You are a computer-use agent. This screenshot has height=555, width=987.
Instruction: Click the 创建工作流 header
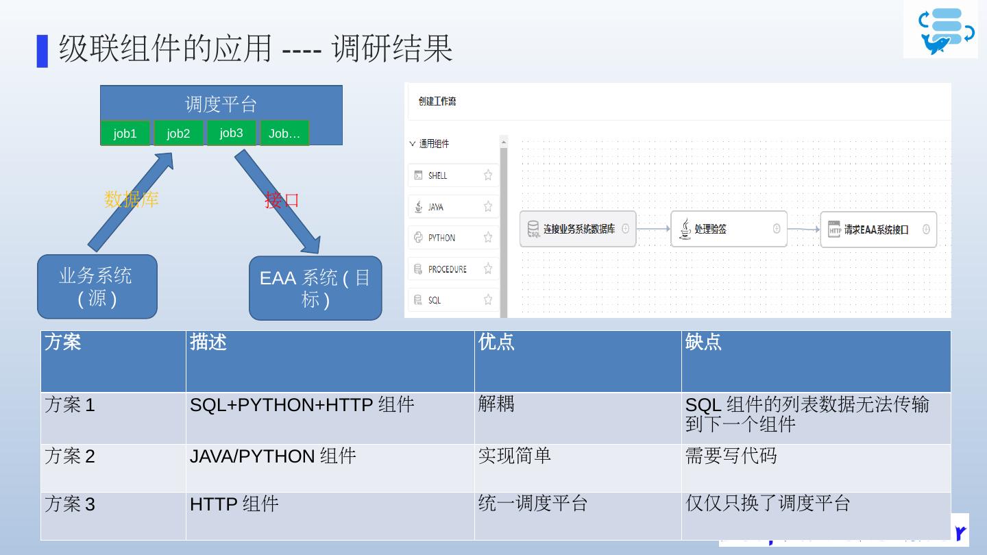[x=437, y=101]
